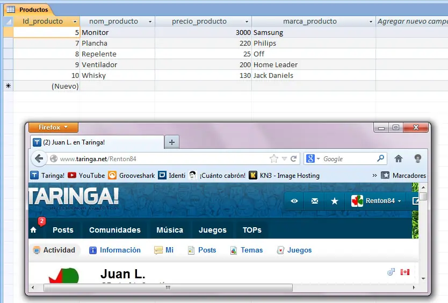
Task: Click the horizontal scrollbar in Firefox
Action: click(x=168, y=287)
